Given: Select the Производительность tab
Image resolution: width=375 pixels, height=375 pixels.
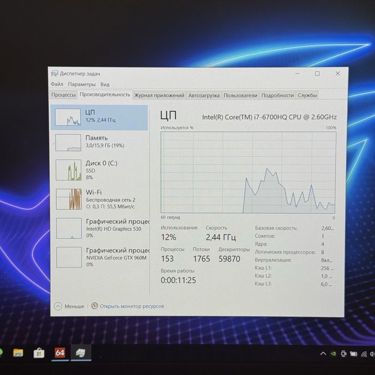Looking at the screenshot, I should [105, 94].
